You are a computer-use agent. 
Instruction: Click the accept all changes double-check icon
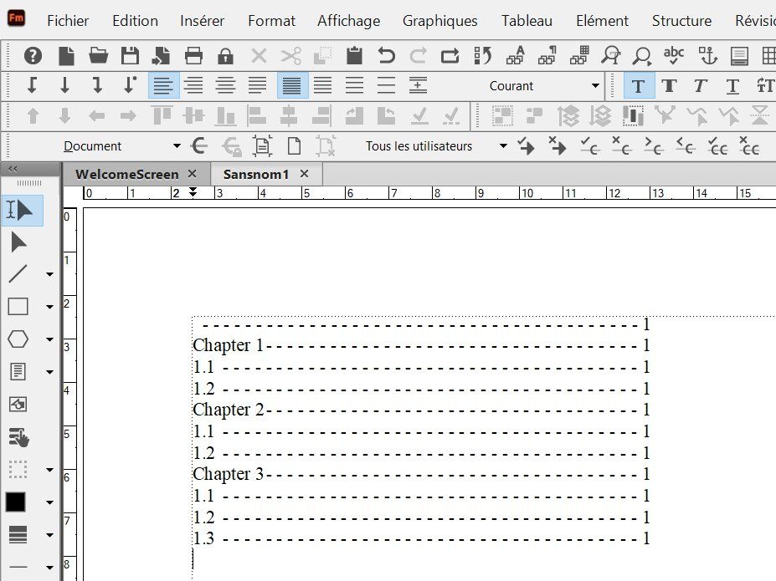(717, 146)
